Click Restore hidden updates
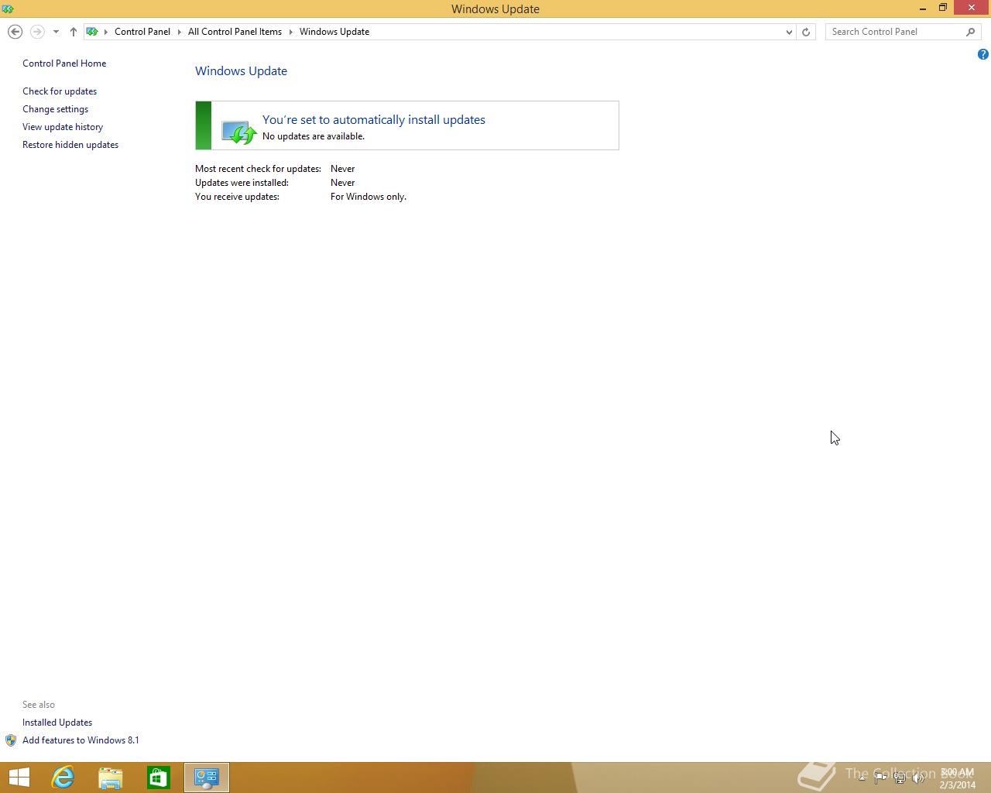The width and height of the screenshot is (991, 793). pos(70,145)
